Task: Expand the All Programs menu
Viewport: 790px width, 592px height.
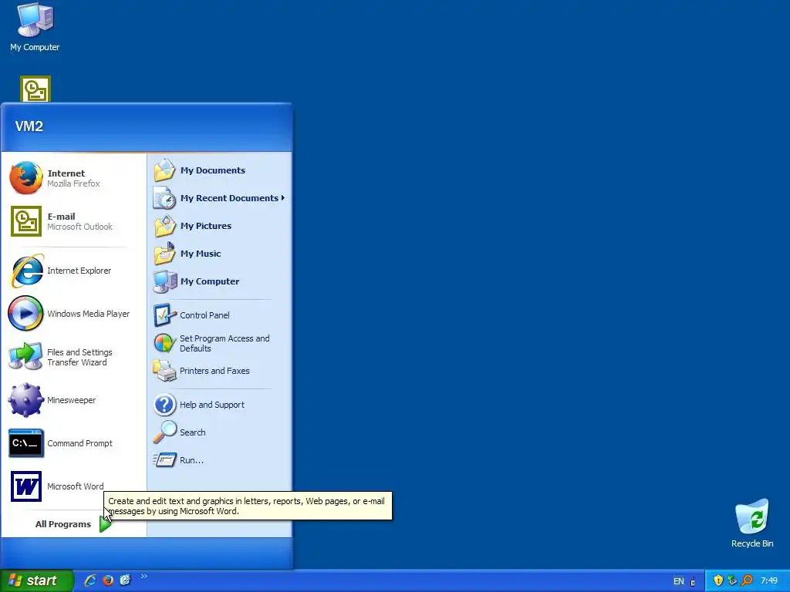Action: (73, 524)
